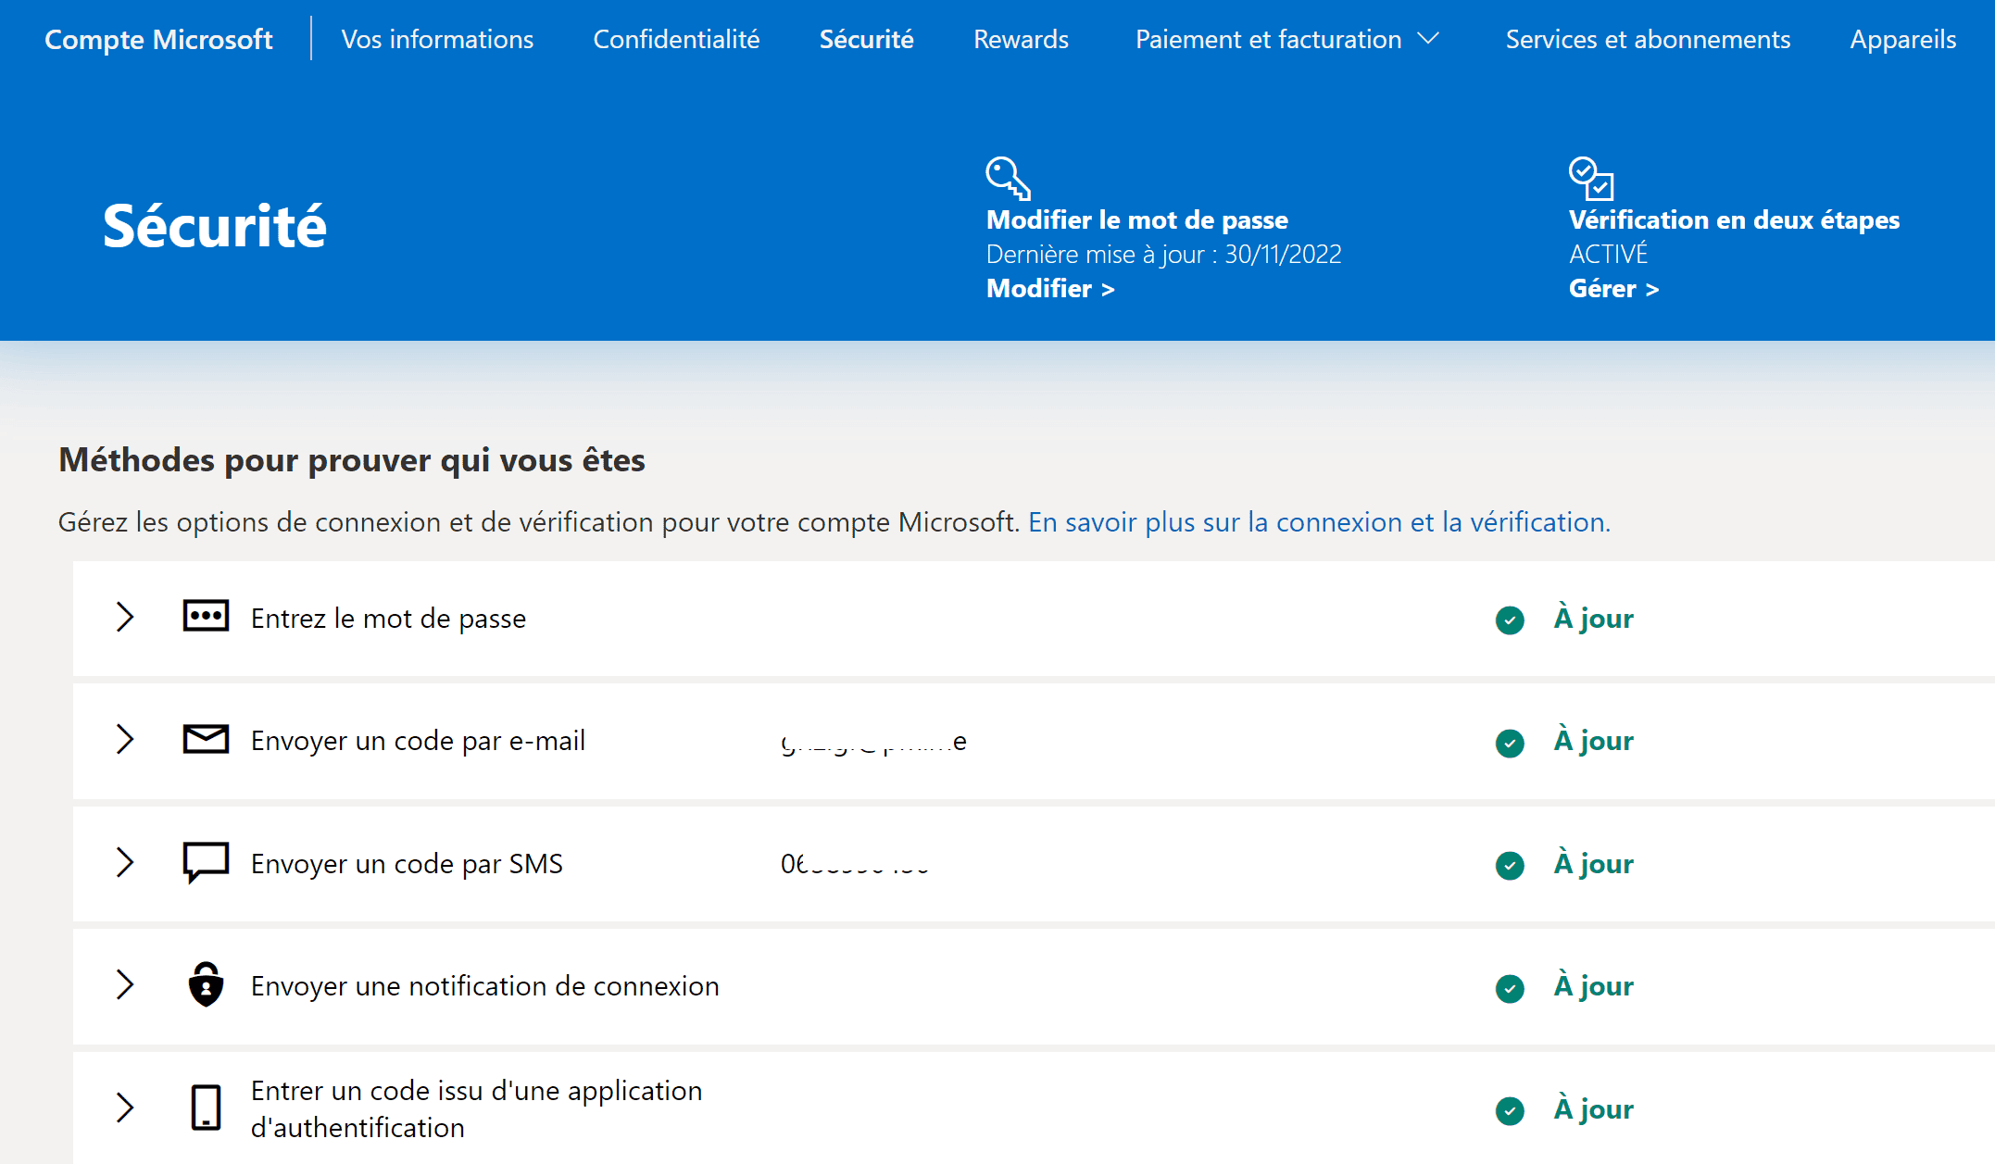Click the ACTIVÉ status text
1995x1164 pixels.
pos(1608,254)
